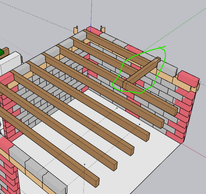This screenshot has width=206, height=194.
Task: Click the lowest guide point on the floor
Action: click(84, 164)
